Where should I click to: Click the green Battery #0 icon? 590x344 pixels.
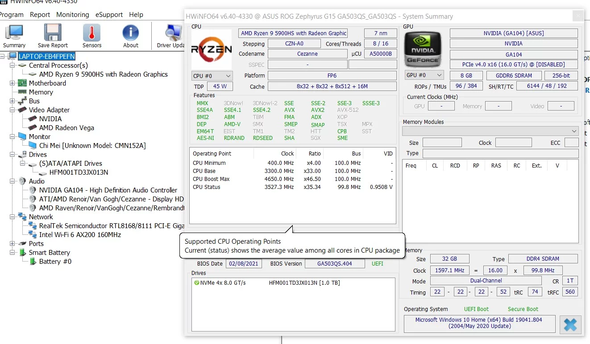33,262
